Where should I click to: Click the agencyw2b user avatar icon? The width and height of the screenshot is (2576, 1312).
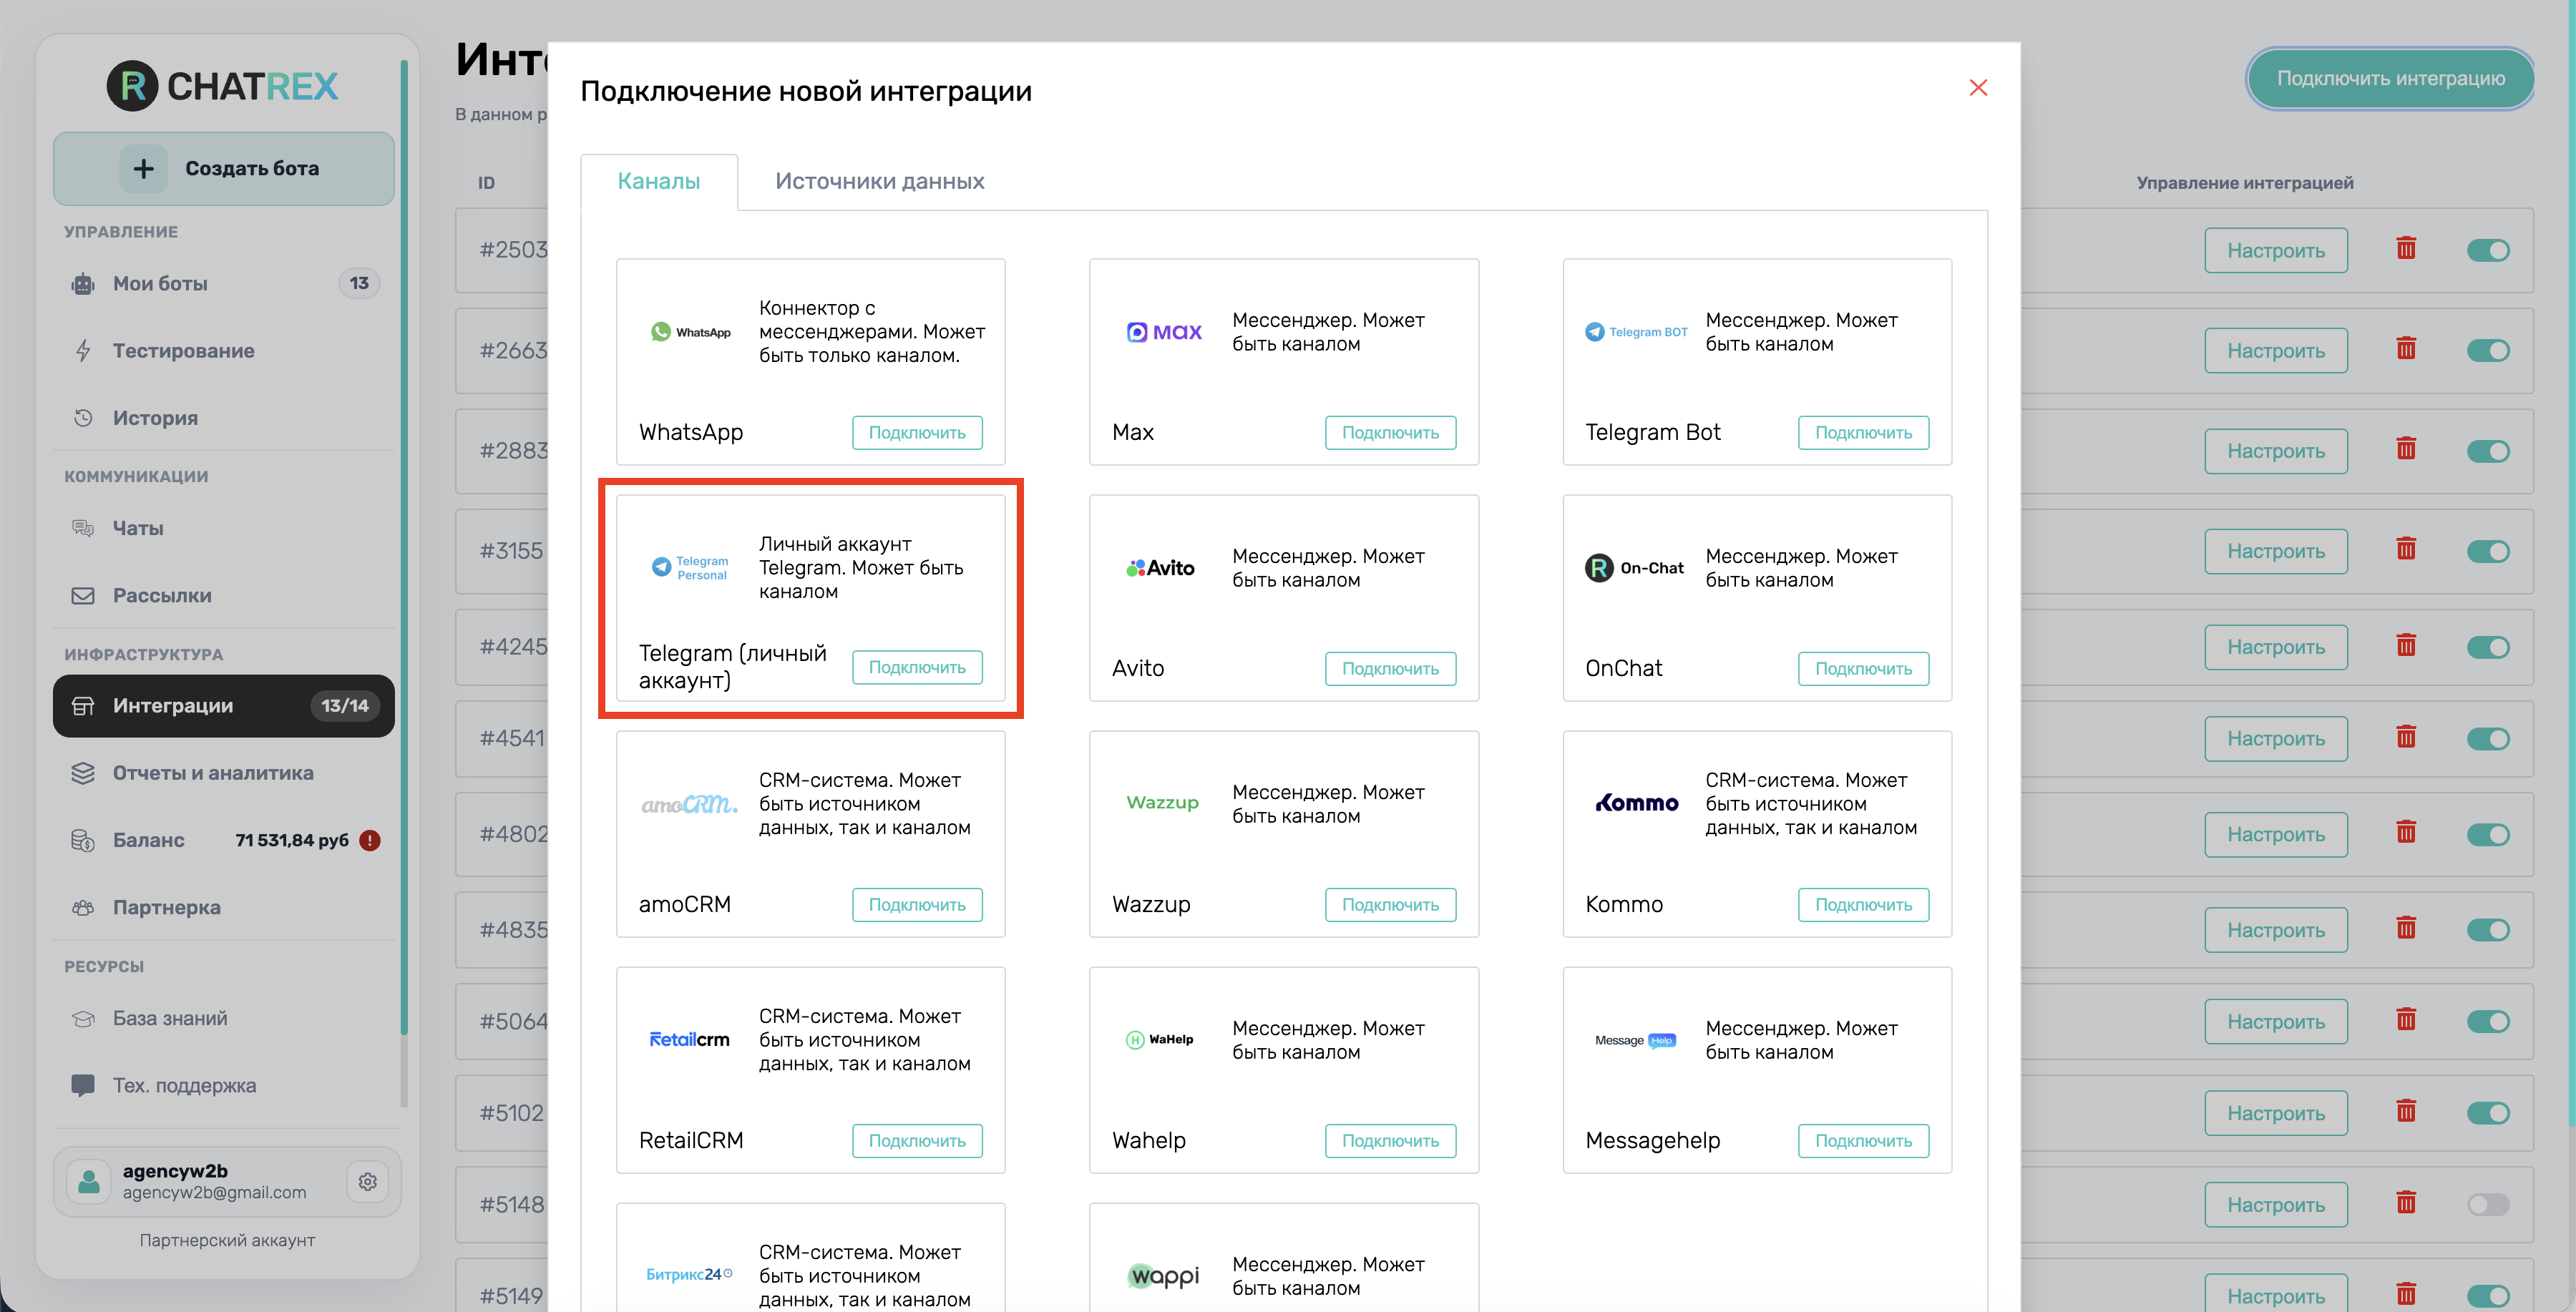click(x=89, y=1182)
